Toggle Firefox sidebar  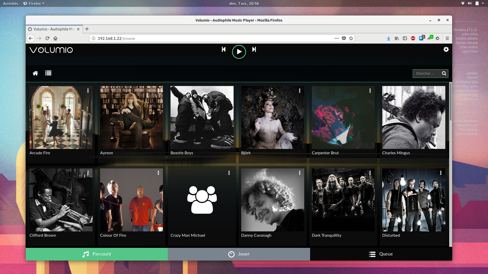[x=405, y=38]
